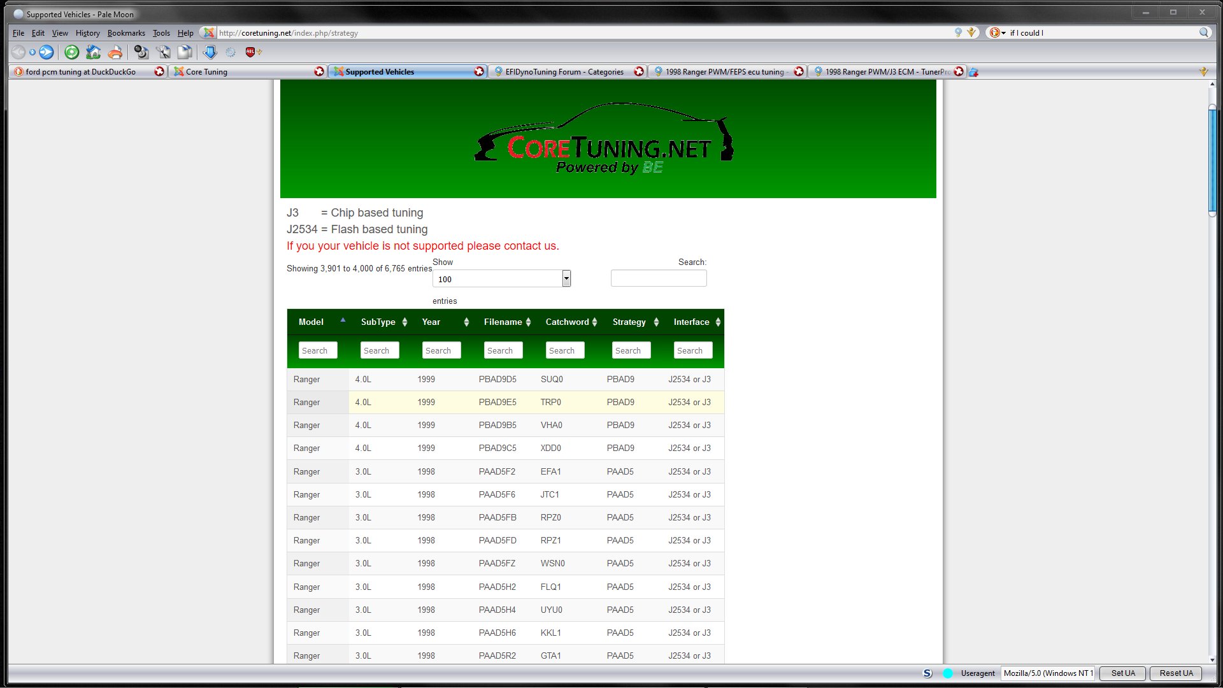1223x688 pixels.
Task: Click the Copy documents toolbar icon
Action: [x=185, y=52]
